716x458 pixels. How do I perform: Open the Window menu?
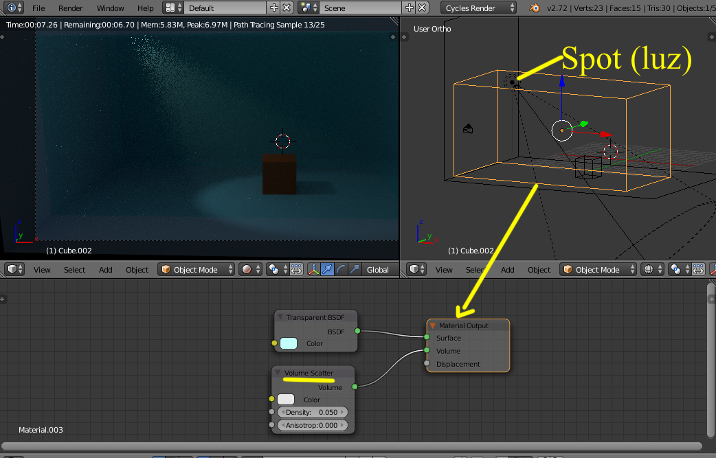(110, 8)
